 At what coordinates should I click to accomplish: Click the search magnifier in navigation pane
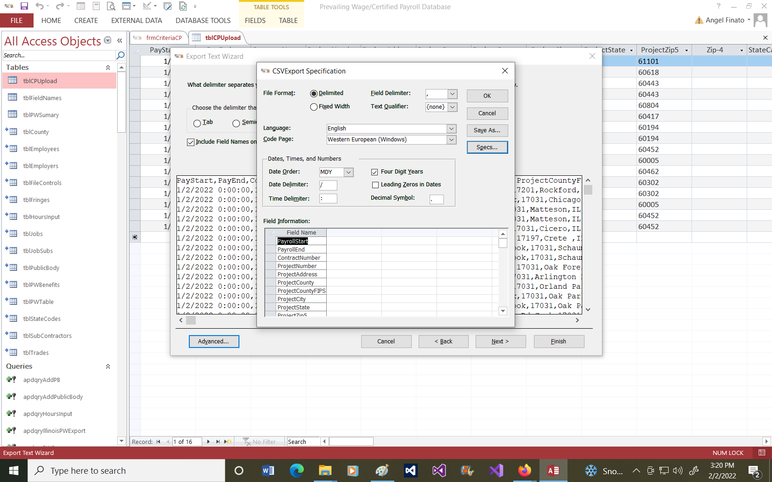120,56
